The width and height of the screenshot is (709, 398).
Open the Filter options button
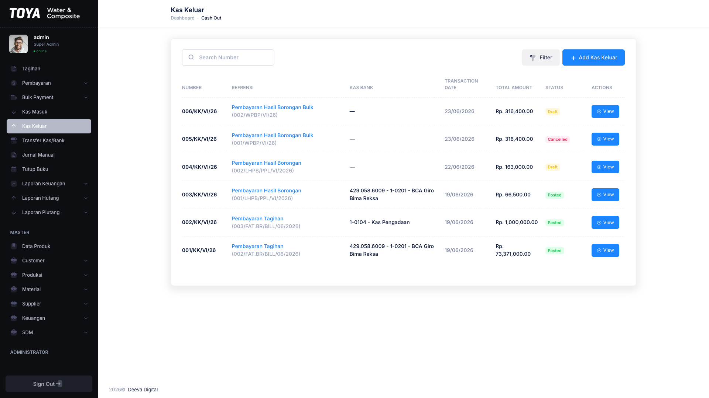[541, 57]
